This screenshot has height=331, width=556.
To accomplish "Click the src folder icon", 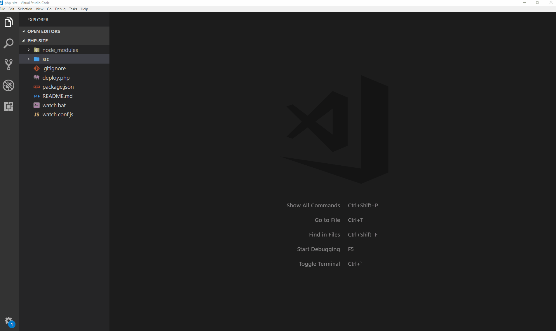I will (37, 59).
